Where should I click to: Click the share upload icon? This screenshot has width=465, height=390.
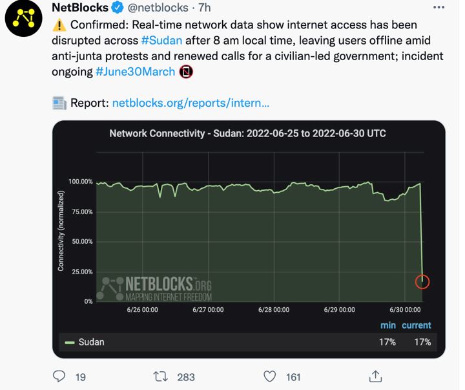[375, 375]
